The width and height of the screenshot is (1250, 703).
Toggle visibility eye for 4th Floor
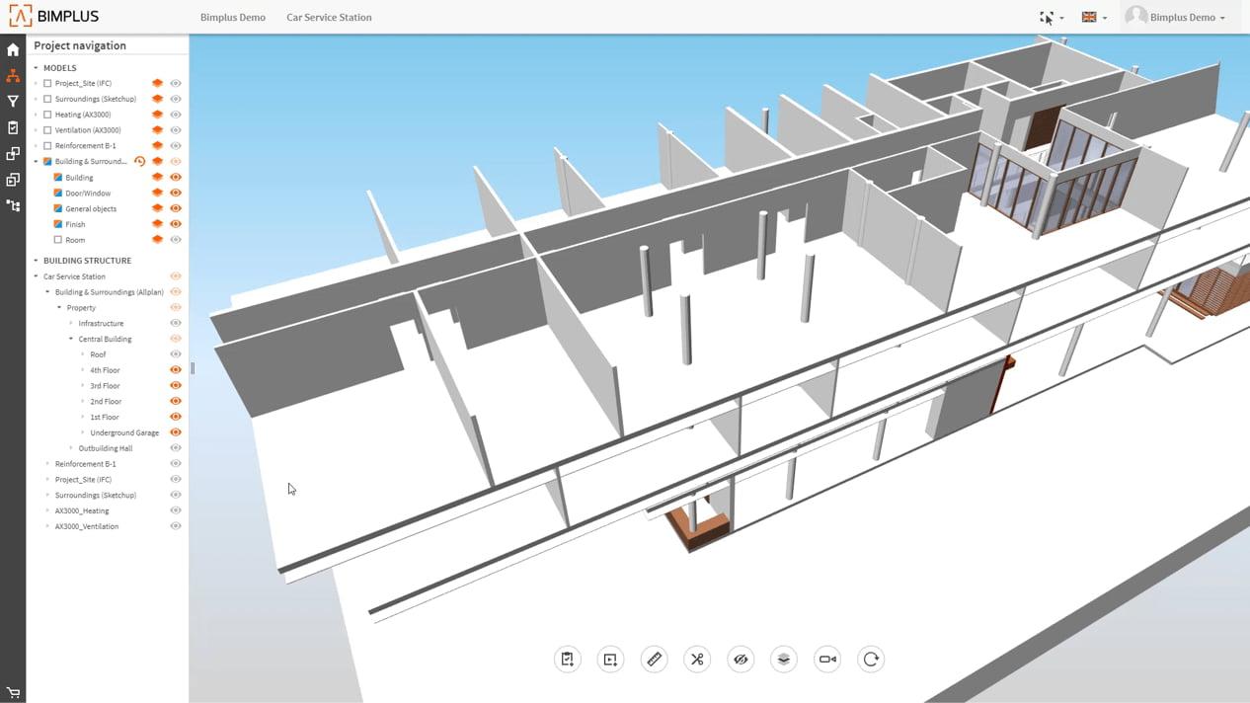click(x=176, y=370)
